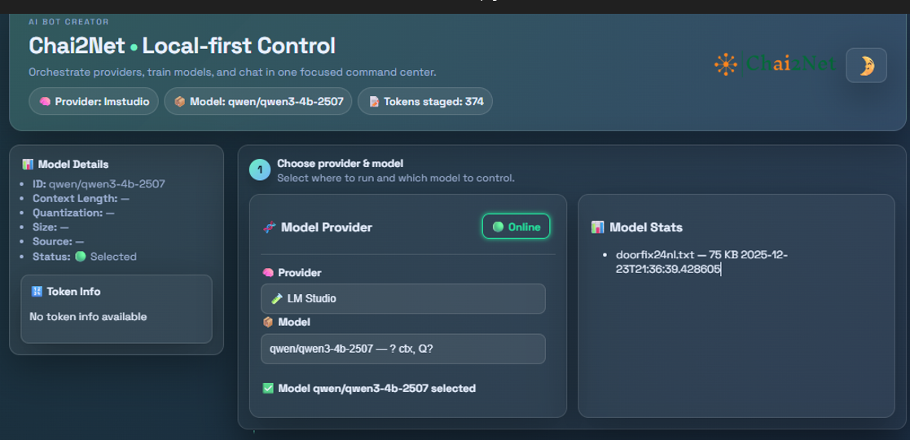Click the Tokens staged icon in the header
Screen dimensions: 910x440
[374, 102]
